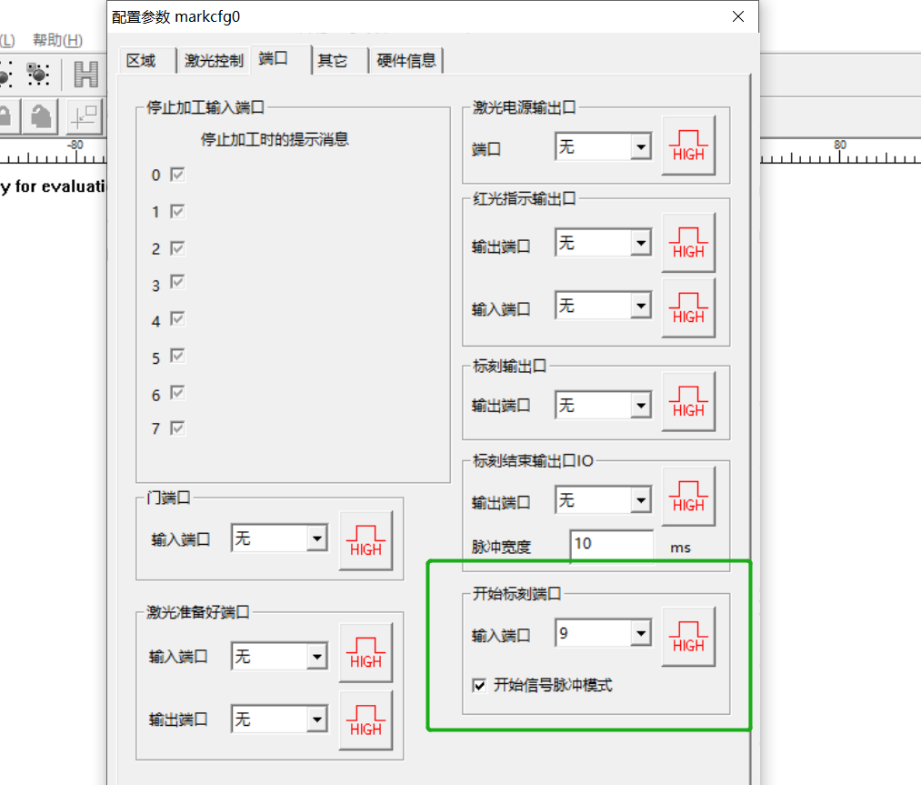Switch to the 激光控制 tab

(214, 61)
